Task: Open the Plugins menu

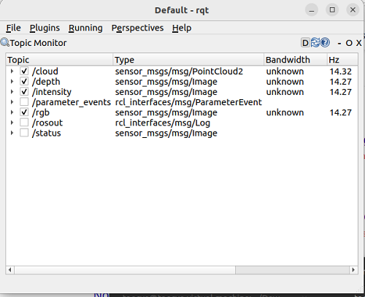Action: 45,28
